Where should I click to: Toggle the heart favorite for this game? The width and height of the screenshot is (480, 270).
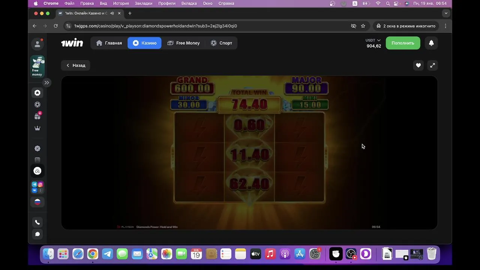pyautogui.click(x=418, y=65)
